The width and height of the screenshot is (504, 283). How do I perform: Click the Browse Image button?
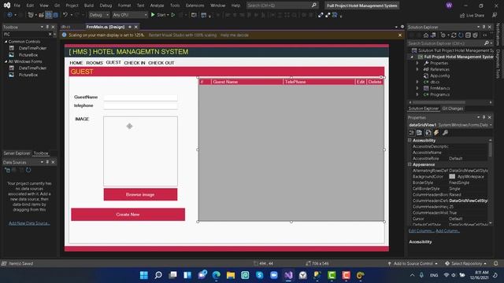[140, 194]
